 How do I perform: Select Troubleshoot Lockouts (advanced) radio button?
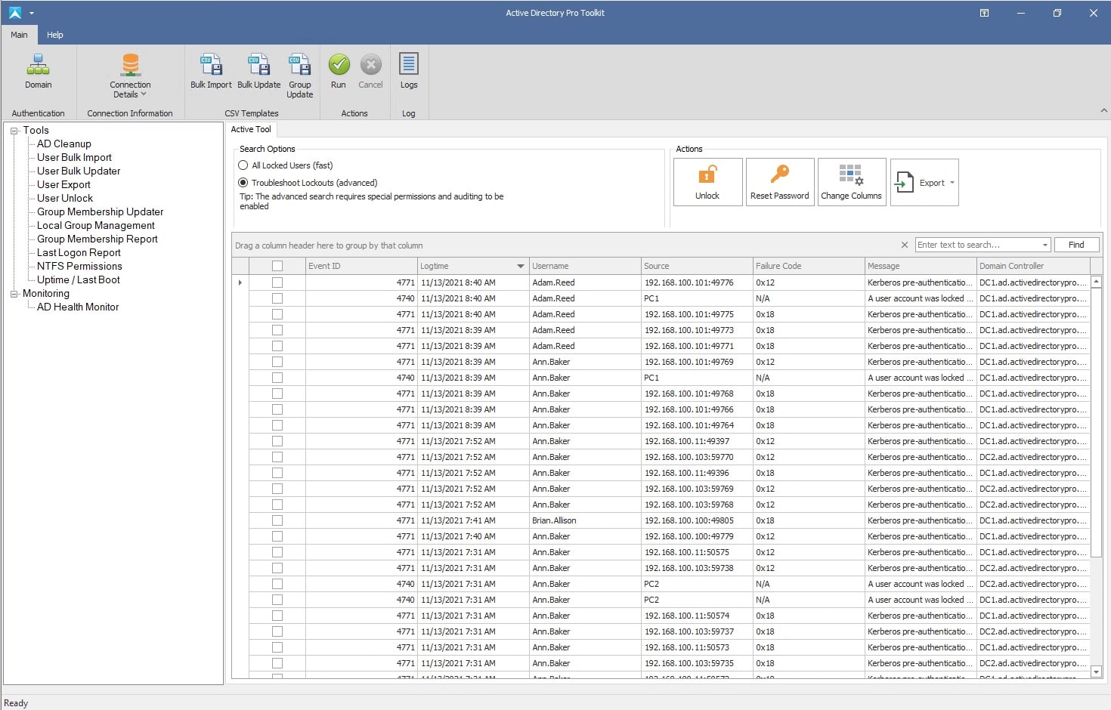pos(243,183)
